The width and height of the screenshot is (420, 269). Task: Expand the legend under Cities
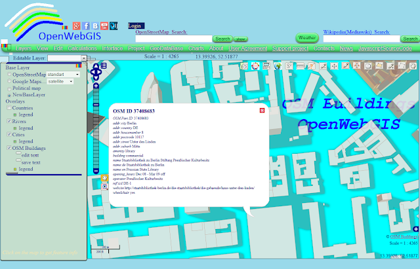point(15,141)
